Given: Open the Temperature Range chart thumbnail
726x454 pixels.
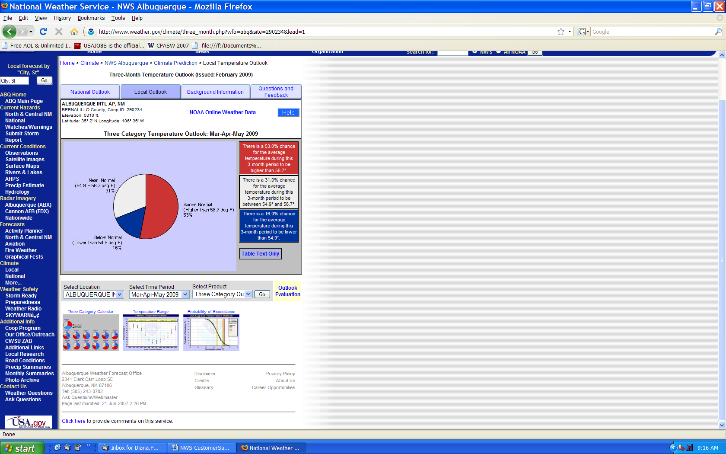Looking at the screenshot, I should (151, 332).
